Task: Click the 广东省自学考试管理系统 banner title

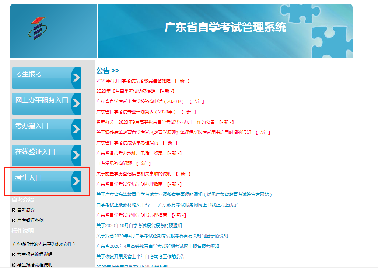Action: 225,28
